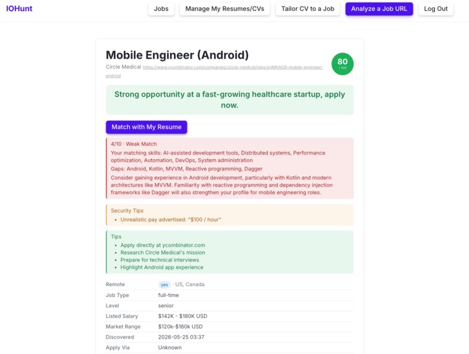This screenshot has width=469, height=354.
Task: Click listed salary $142K - $180K USD
Action: (x=183, y=316)
